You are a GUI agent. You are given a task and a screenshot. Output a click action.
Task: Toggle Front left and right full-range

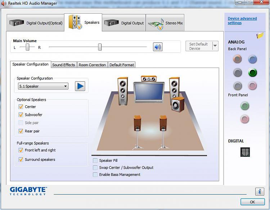pos(21,150)
